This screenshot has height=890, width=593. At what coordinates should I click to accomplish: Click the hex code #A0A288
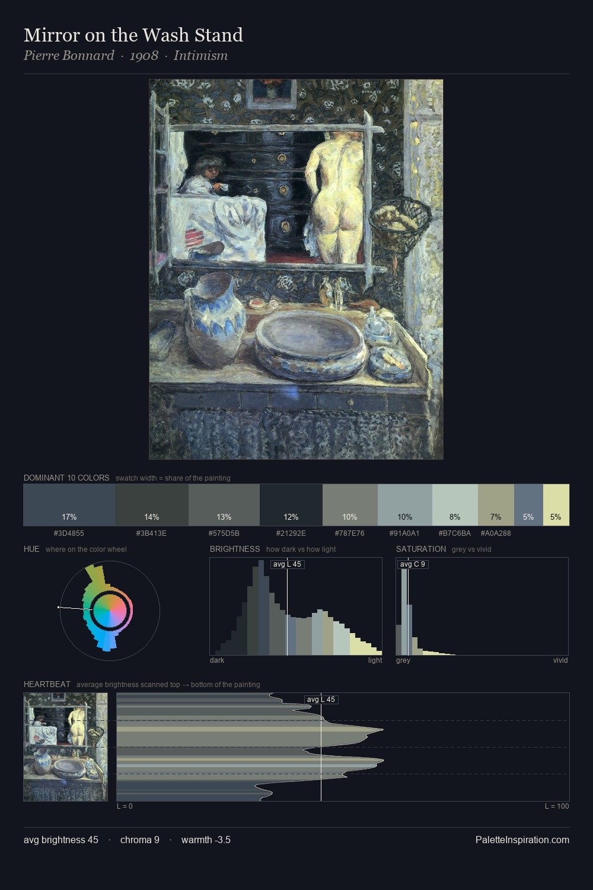(x=496, y=533)
